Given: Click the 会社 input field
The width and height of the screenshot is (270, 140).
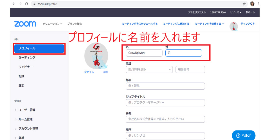Looking at the screenshot, I should [x=165, y=119].
